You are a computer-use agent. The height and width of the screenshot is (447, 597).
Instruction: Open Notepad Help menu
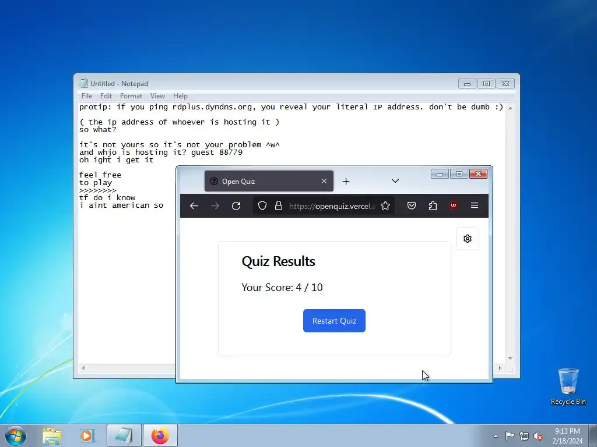[180, 96]
